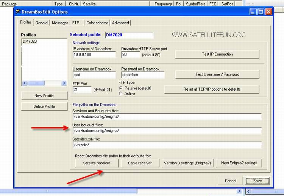Click profiles list left scroll arrow
Image resolution: width=284 pixels, height=196 pixels.
pos(25,83)
